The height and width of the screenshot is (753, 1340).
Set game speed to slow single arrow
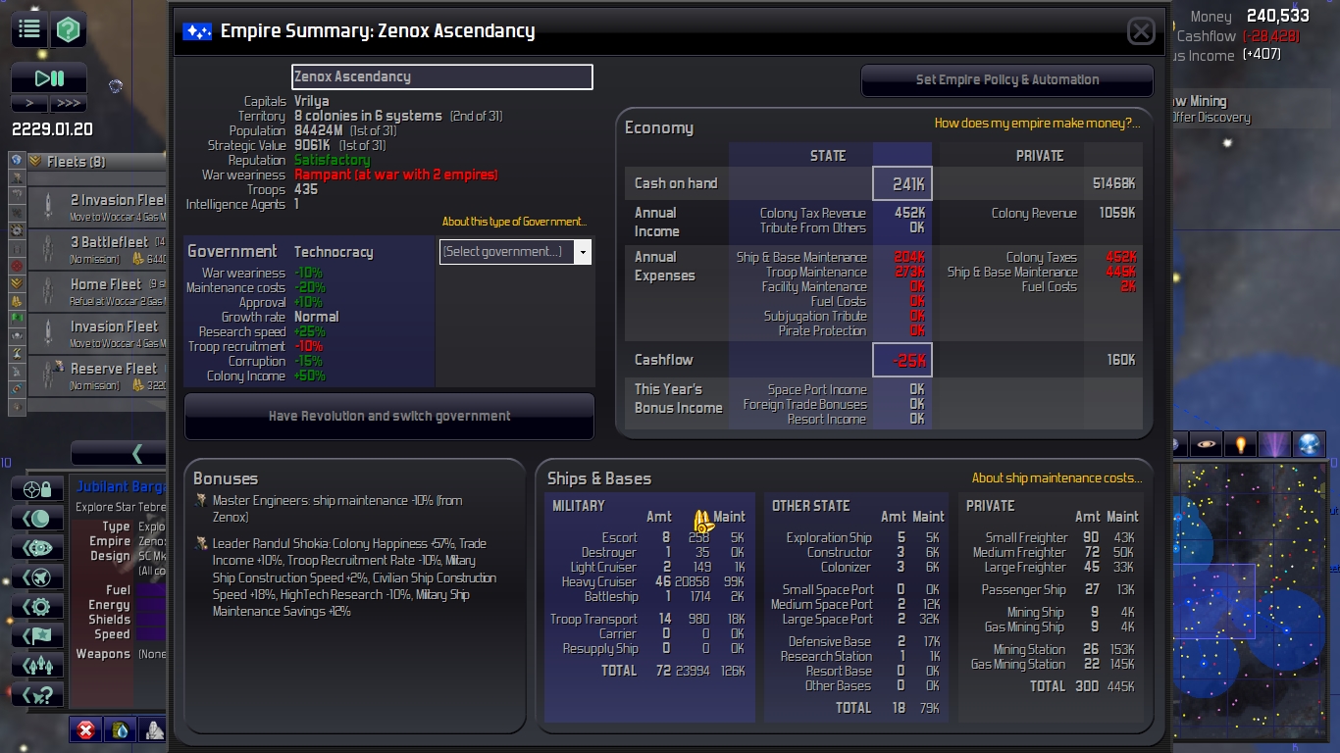(x=29, y=103)
